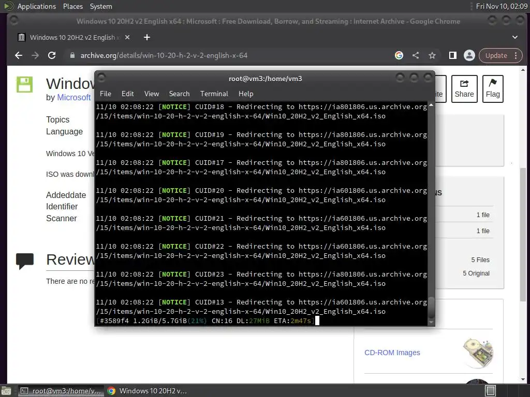Close the Windows 10 20H2 v2 English tab
The image size is (530, 397).
127,37
